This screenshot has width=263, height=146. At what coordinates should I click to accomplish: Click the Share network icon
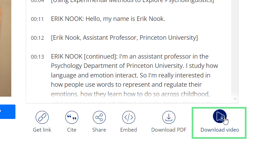(99, 118)
